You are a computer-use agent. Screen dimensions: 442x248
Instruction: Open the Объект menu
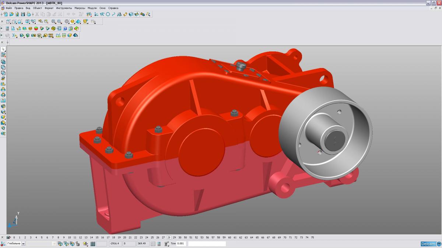tap(38, 8)
